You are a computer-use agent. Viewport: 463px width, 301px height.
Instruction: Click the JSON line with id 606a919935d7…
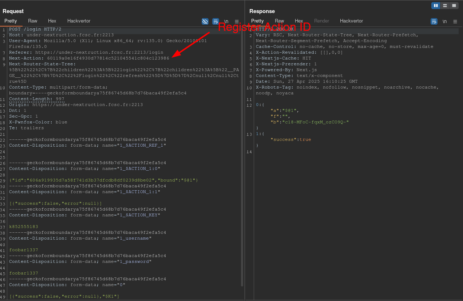104,180
